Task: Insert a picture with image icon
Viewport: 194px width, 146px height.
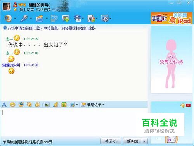Action: 47,105
